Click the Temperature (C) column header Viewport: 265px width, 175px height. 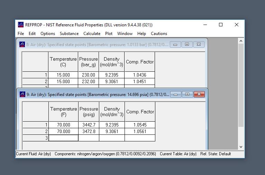click(63, 62)
